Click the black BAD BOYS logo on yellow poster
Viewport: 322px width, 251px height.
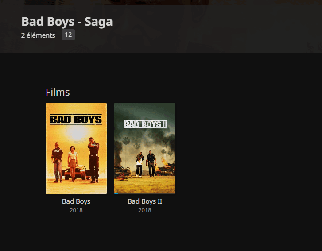[x=76, y=119]
